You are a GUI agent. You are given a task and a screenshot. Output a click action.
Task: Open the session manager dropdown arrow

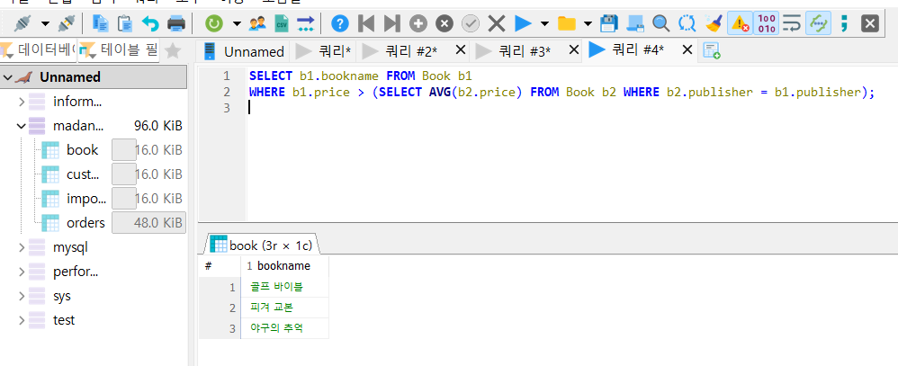[45, 24]
